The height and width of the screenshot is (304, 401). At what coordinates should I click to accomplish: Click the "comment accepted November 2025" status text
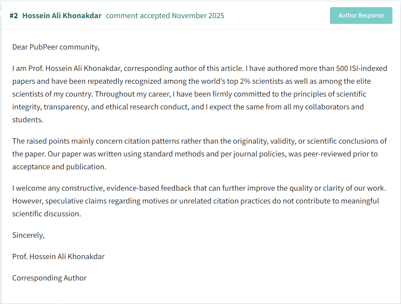tap(165, 16)
